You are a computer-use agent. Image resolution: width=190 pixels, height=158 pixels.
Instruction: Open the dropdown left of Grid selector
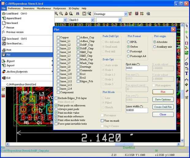point(65,20)
